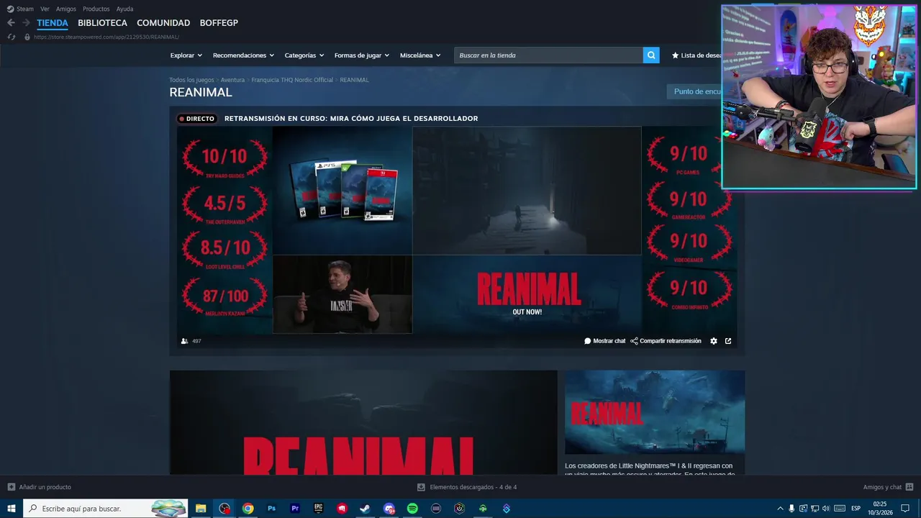Open Windows notification center icon
Screen dimensions: 921x518
click(x=905, y=509)
